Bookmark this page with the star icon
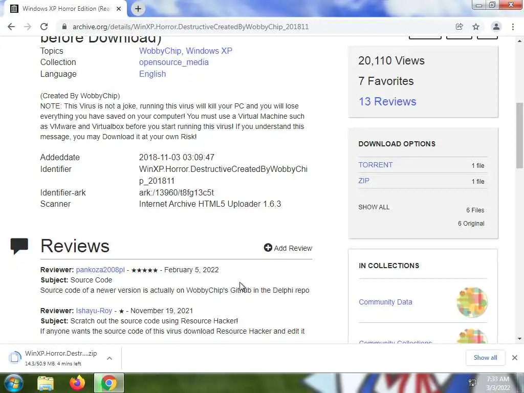 click(x=476, y=27)
